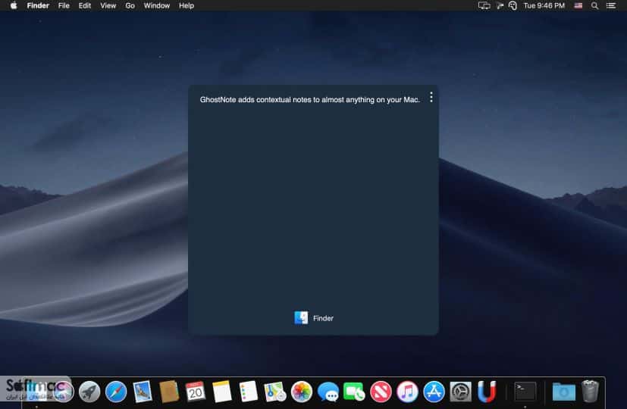The height and width of the screenshot is (409, 627).
Task: Open the Trash in the Dock
Action: [x=590, y=391]
